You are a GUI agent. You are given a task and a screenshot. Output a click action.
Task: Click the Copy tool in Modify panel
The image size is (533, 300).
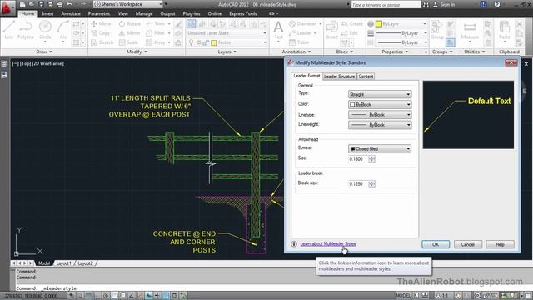[100, 33]
